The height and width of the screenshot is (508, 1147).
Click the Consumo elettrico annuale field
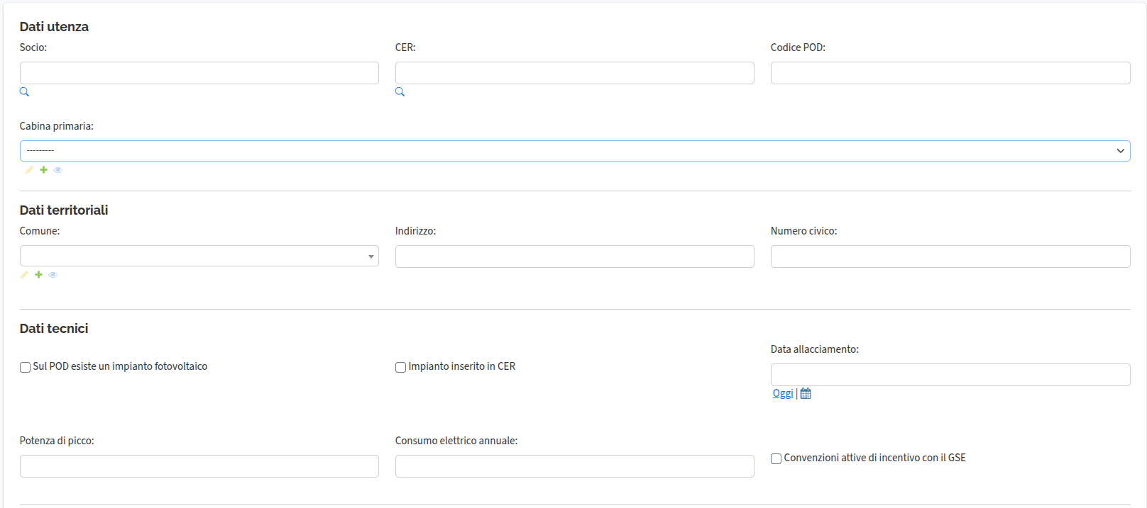575,466
